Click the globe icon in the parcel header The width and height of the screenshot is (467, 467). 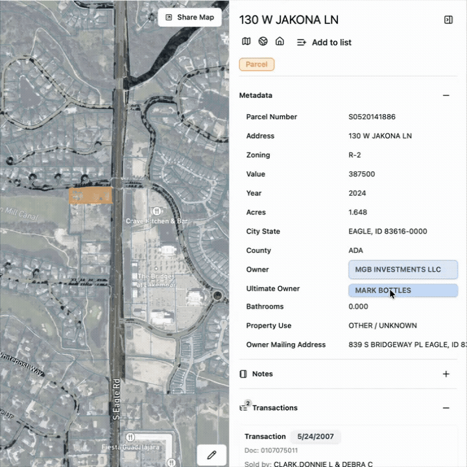click(x=263, y=42)
